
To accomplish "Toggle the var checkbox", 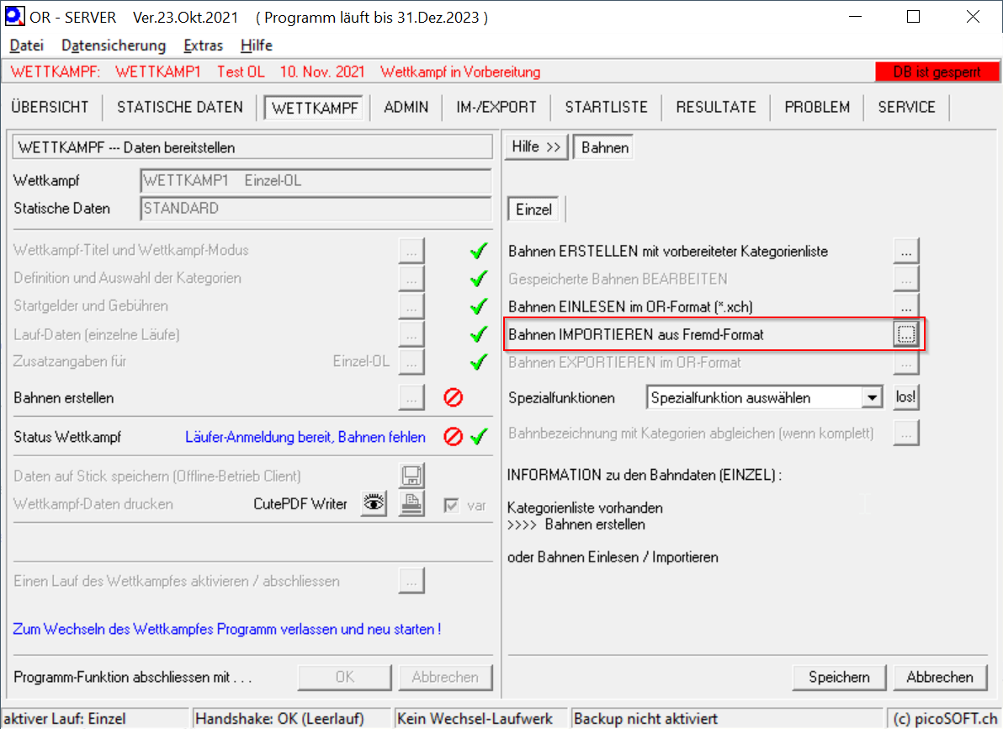I will click(452, 505).
